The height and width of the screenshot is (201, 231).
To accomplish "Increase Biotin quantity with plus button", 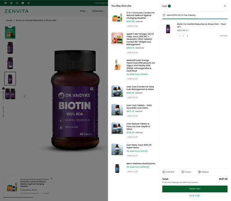I will [187, 36].
